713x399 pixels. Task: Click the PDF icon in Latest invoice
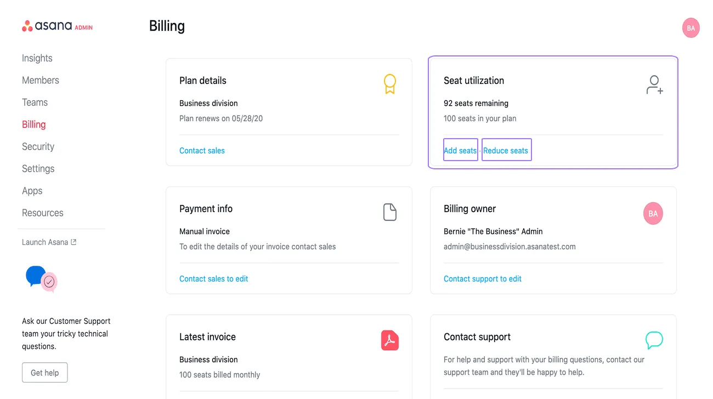pyautogui.click(x=389, y=340)
